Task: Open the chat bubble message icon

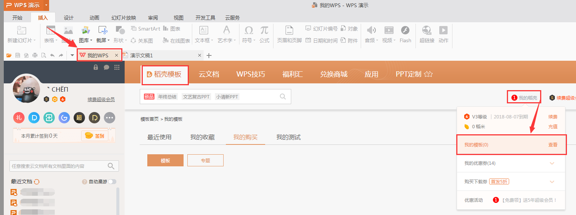Action: pos(107,67)
